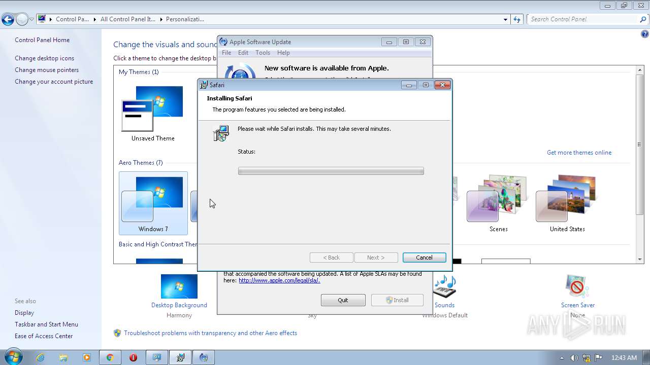This screenshot has width=650, height=365.
Task: Open the volume speaker tray icon
Action: click(x=574, y=358)
